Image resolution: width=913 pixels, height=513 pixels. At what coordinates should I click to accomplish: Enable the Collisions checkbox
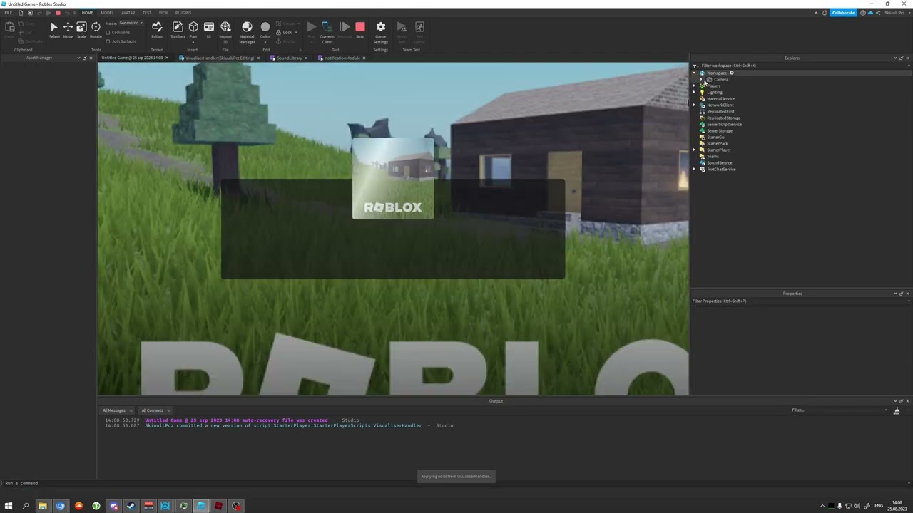tap(108, 33)
